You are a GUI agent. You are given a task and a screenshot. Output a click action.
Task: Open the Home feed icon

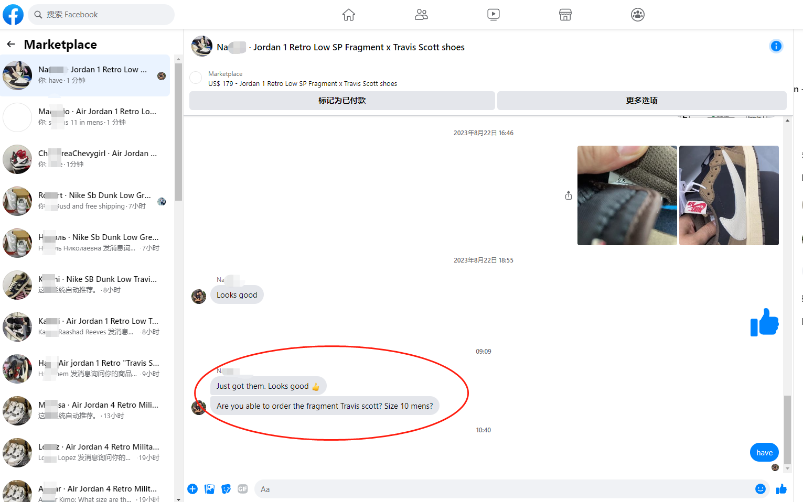tap(349, 15)
